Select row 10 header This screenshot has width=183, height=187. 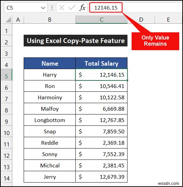click(x=6, y=131)
